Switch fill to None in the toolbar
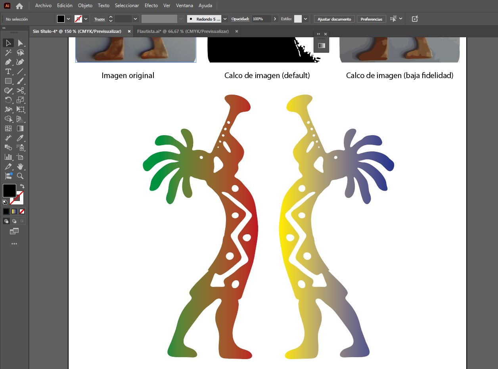 pyautogui.click(x=22, y=211)
